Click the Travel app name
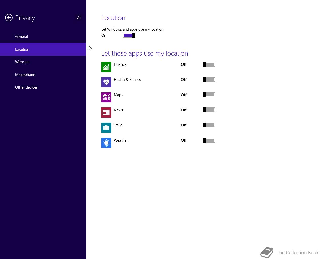This screenshot has height=259, width=324. (x=118, y=125)
